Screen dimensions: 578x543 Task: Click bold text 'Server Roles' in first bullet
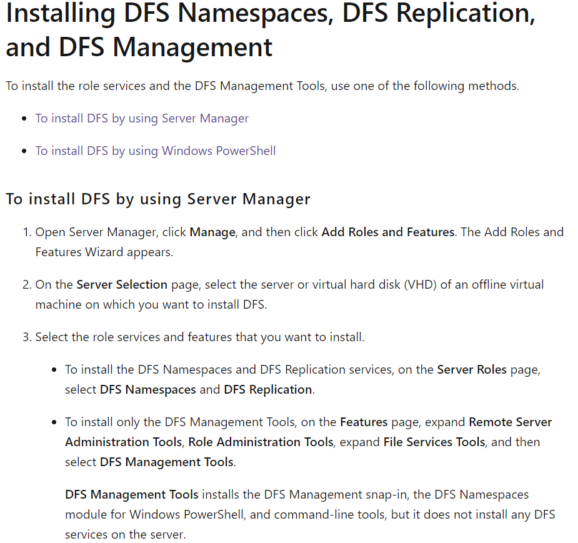click(x=472, y=370)
